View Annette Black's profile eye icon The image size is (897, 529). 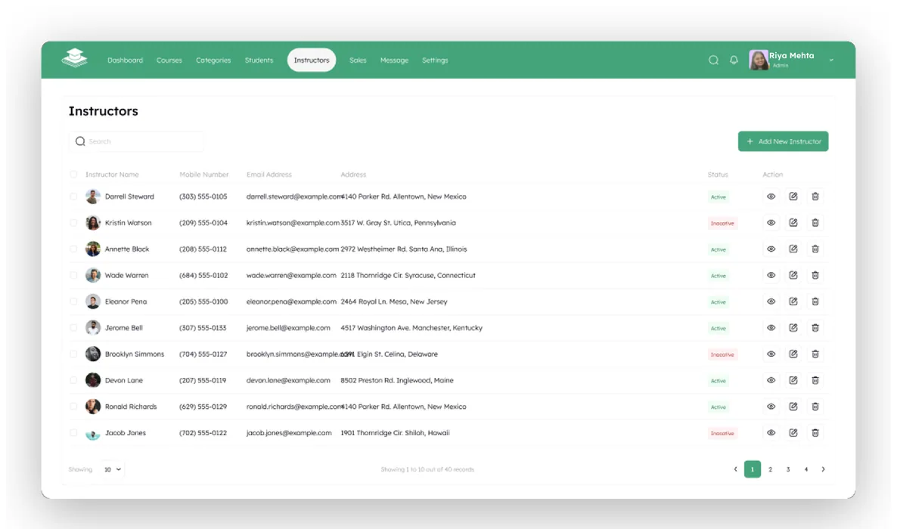point(771,249)
